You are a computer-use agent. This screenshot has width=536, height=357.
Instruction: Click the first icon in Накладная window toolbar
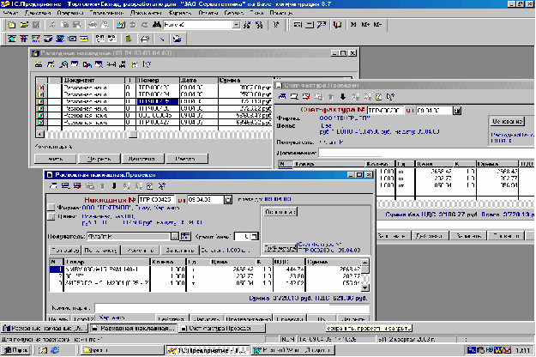point(53,186)
